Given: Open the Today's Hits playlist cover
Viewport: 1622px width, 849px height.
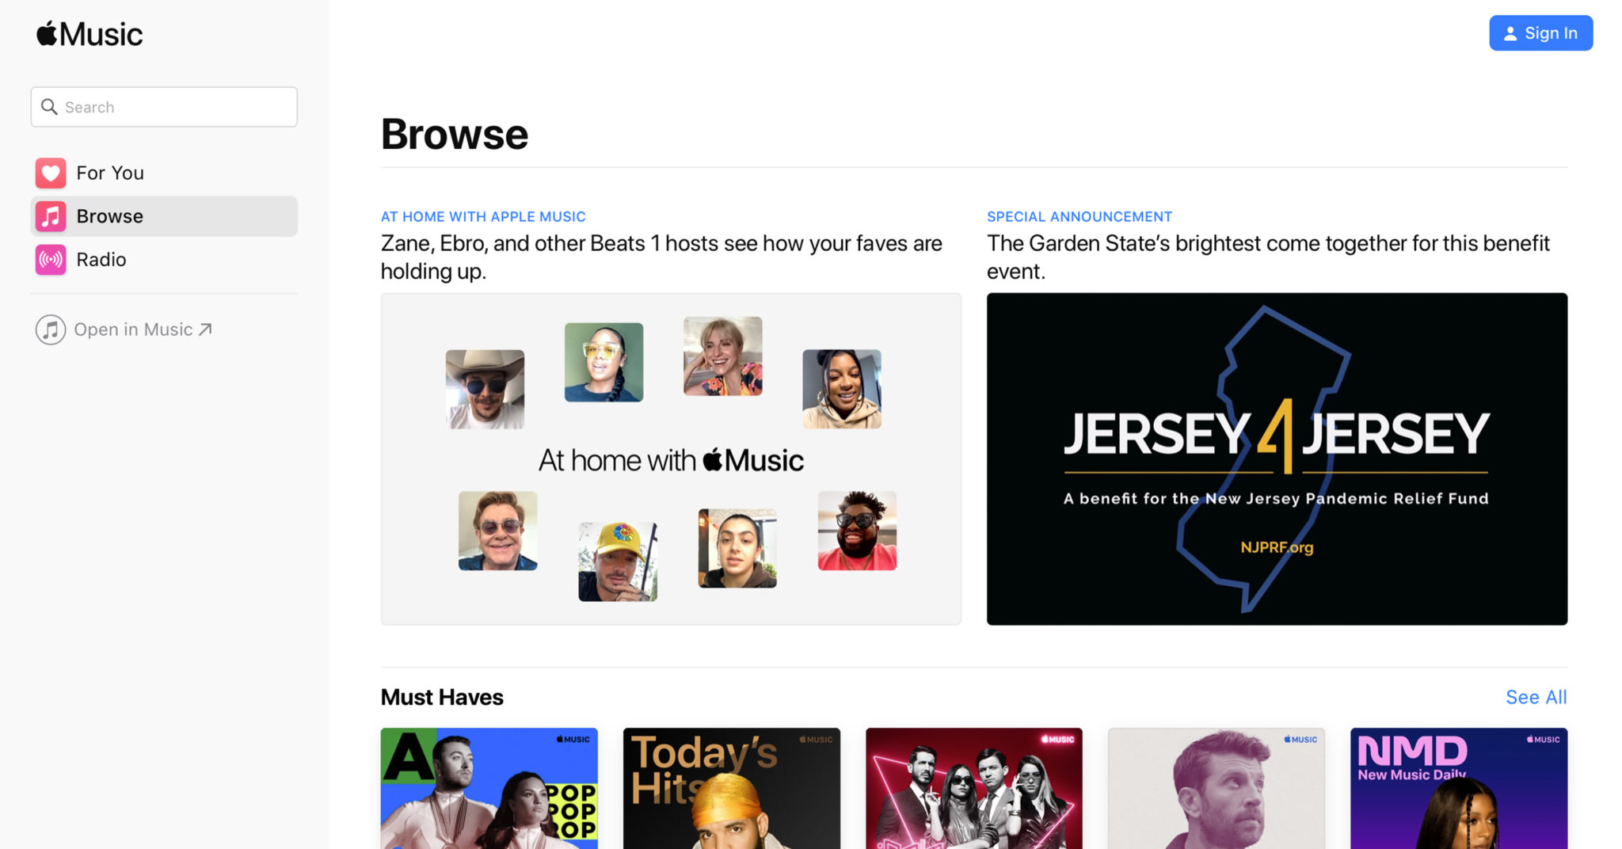Looking at the screenshot, I should (x=731, y=788).
